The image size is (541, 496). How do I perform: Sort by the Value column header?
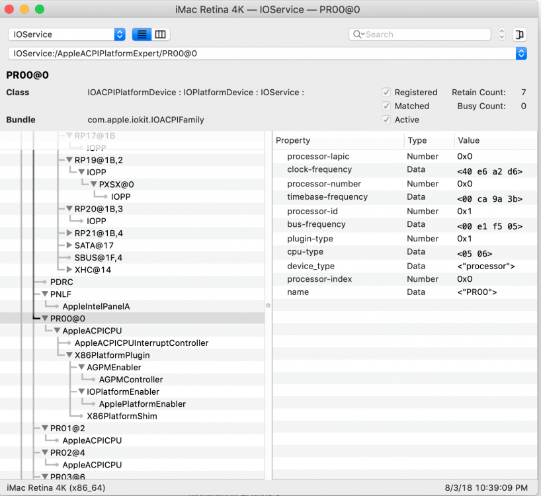coord(496,140)
